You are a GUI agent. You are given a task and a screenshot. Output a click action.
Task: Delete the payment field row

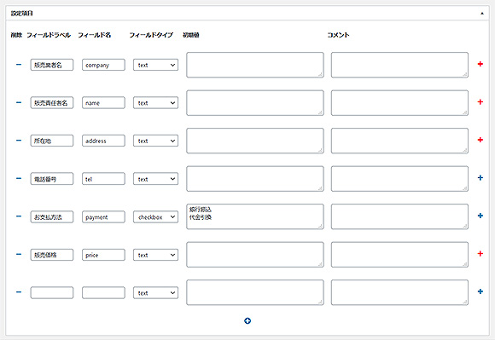pos(19,216)
